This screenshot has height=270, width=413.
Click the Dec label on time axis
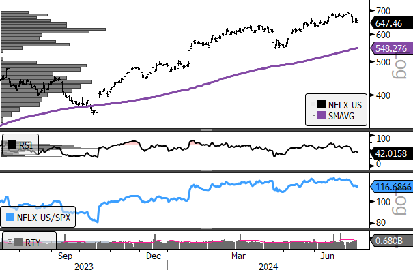(x=154, y=256)
